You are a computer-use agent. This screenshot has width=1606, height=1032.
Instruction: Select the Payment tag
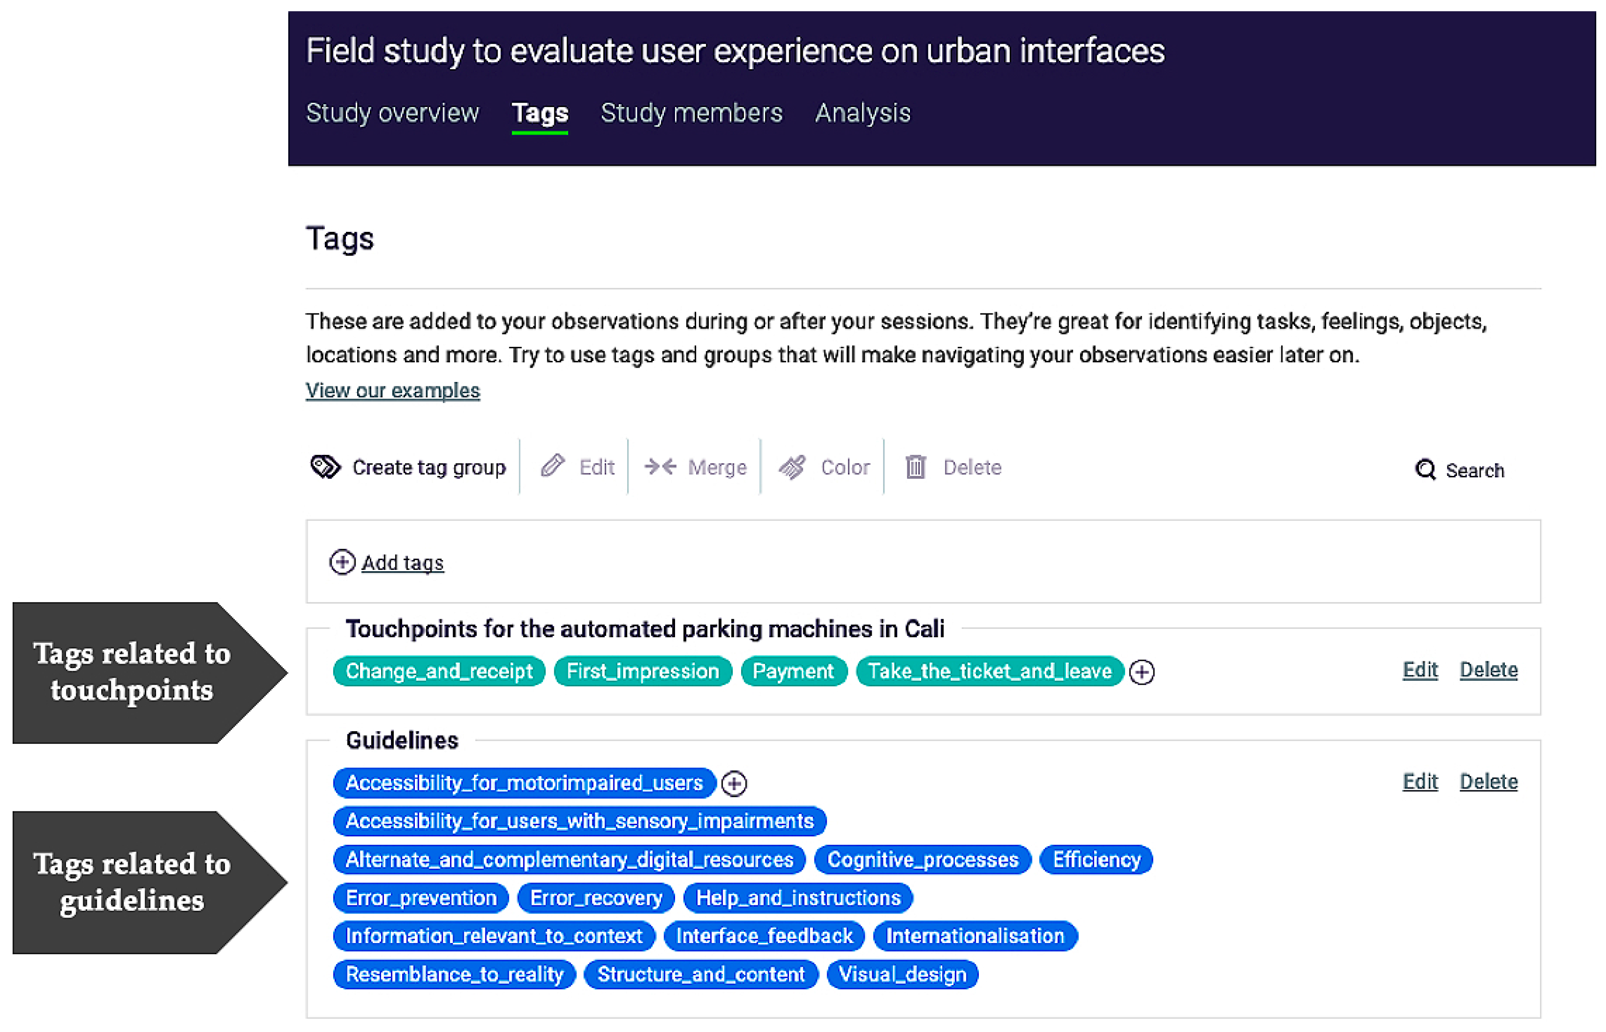(x=793, y=671)
